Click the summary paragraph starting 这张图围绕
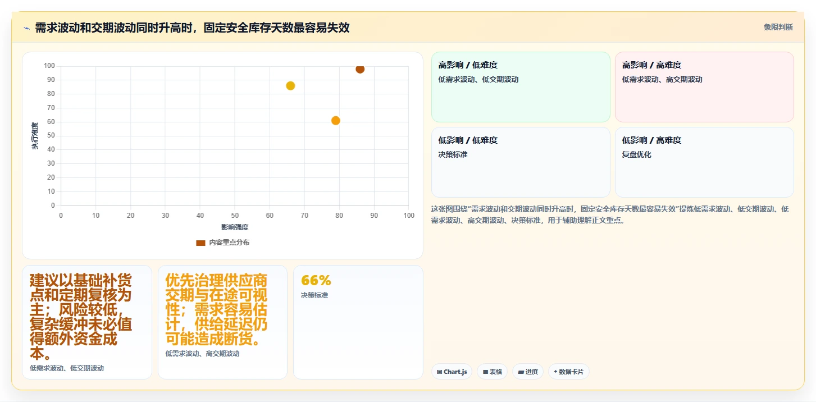The height and width of the screenshot is (402, 816). [610, 214]
